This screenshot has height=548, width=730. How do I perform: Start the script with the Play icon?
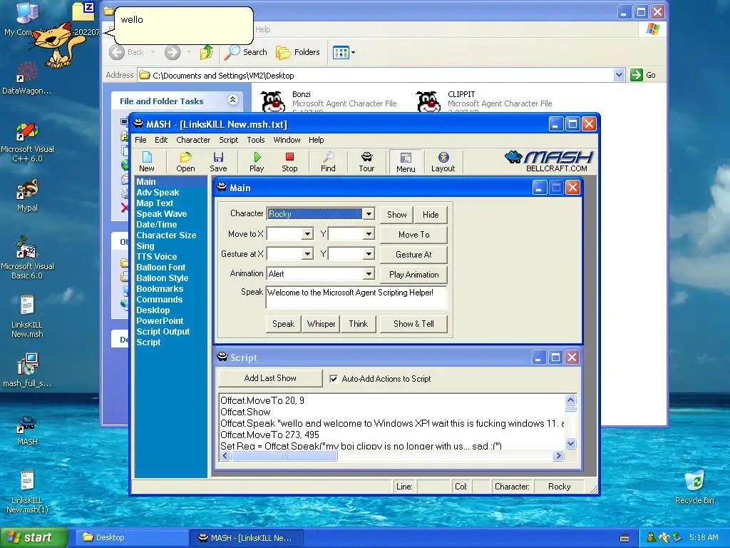coord(257,161)
